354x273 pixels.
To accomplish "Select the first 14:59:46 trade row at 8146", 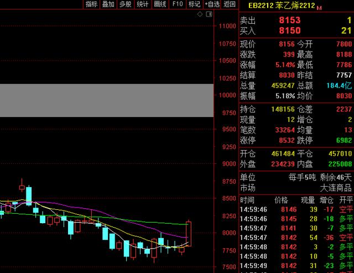I will click(296, 209).
